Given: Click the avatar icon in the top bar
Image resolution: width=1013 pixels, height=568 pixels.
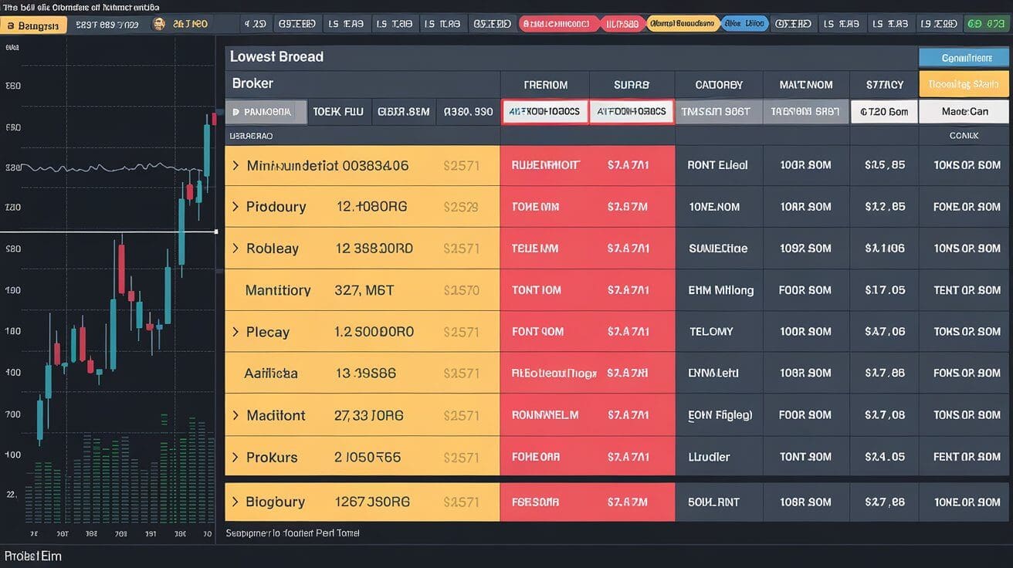Looking at the screenshot, I should pyautogui.click(x=159, y=24).
